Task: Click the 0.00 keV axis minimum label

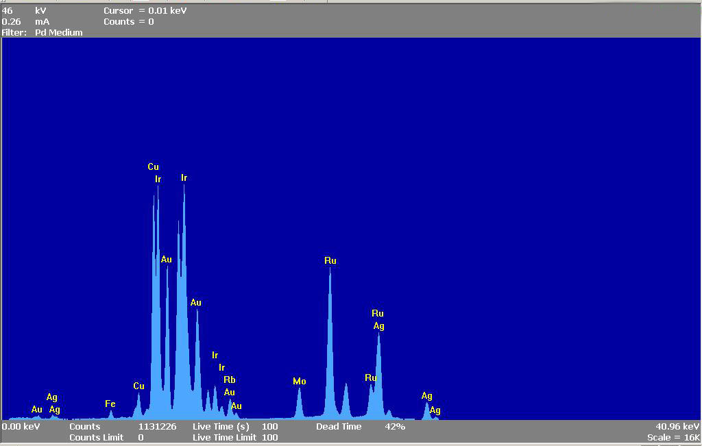Action: pyautogui.click(x=21, y=427)
